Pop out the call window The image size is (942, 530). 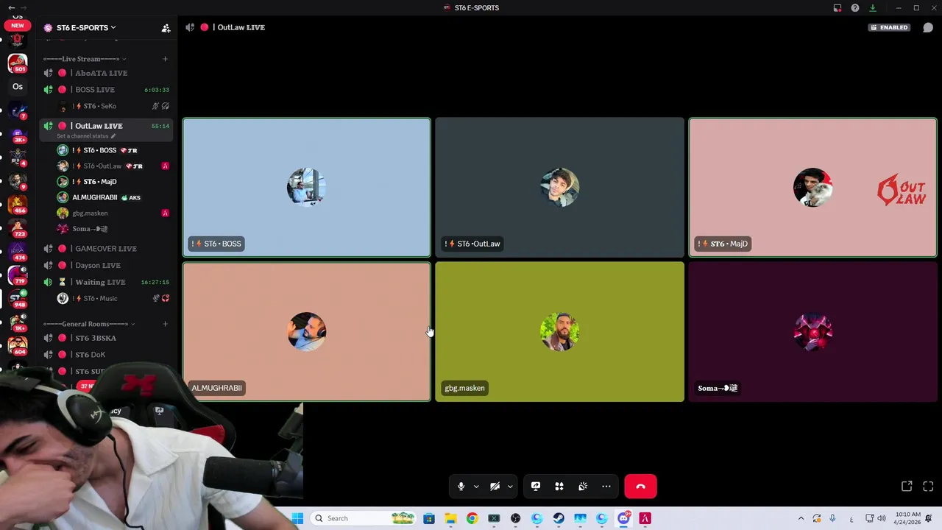907,487
